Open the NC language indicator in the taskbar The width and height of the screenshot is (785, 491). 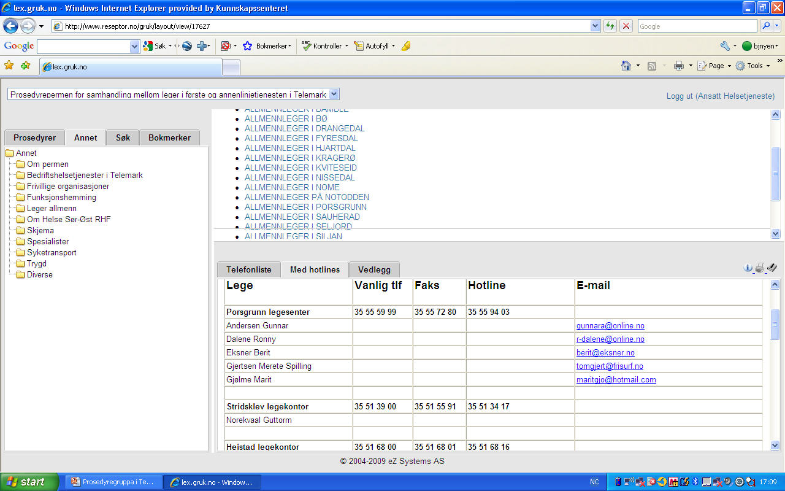[x=594, y=482]
